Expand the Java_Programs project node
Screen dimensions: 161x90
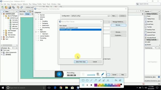click(2, 37)
